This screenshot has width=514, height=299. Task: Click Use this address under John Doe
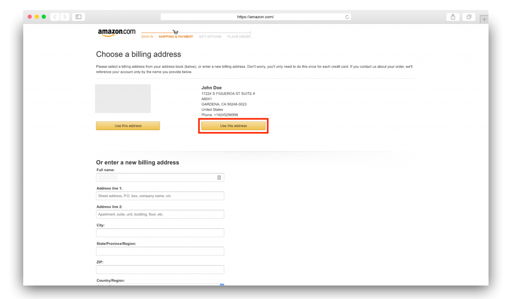(x=233, y=126)
